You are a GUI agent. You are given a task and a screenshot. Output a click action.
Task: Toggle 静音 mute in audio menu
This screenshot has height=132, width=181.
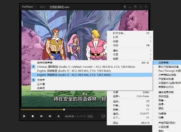[x=167, y=108]
